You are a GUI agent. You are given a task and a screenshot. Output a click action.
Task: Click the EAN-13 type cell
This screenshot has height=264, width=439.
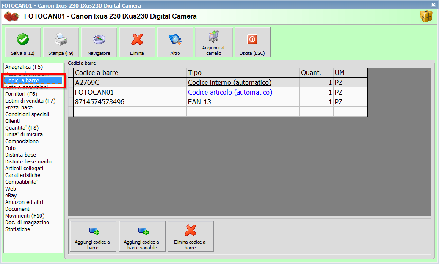click(x=243, y=102)
